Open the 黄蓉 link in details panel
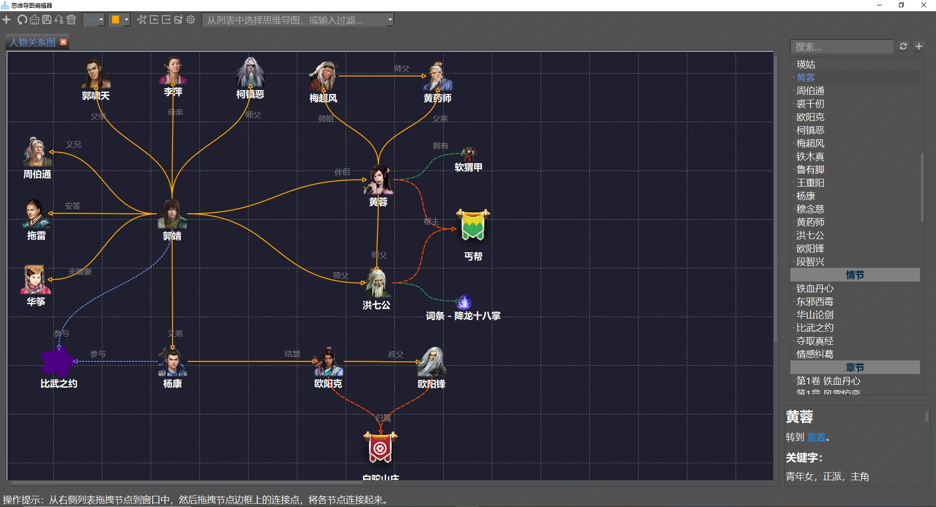Image resolution: width=936 pixels, height=507 pixels. coord(817,437)
